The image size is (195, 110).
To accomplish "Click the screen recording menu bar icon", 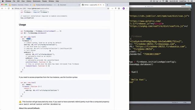I will coord(154,1).
